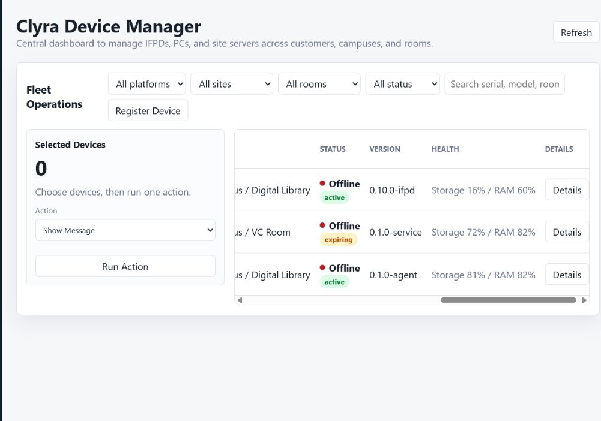601x421 pixels.
Task: Click version text 0.1.0-service
Action: 396,232
